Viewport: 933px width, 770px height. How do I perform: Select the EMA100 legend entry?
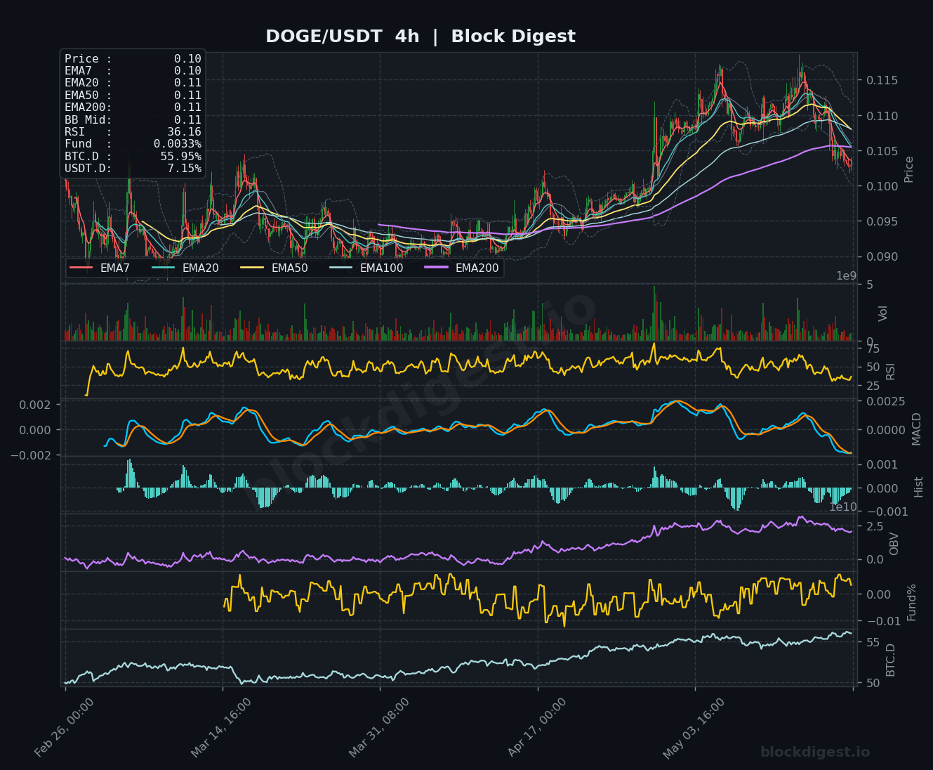366,268
